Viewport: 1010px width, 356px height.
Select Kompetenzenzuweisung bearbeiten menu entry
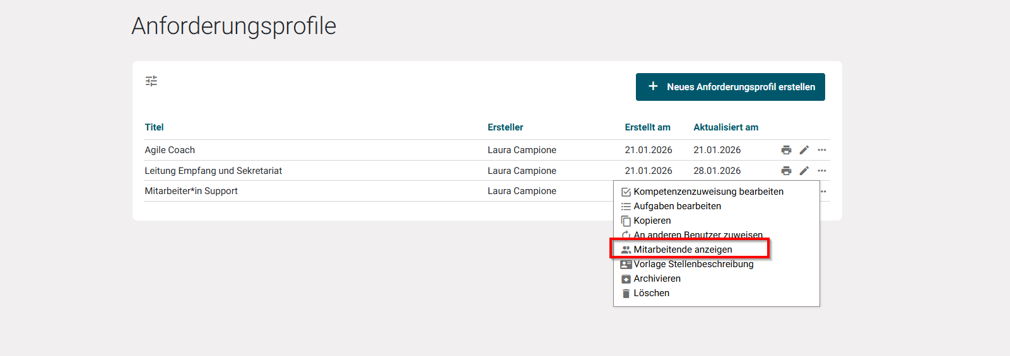708,192
